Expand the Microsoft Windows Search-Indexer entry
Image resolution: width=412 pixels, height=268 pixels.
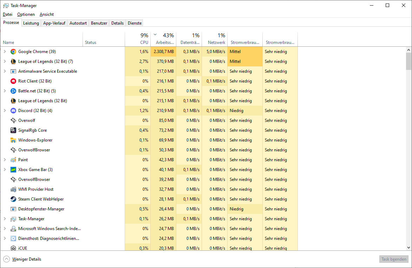click(x=5, y=229)
